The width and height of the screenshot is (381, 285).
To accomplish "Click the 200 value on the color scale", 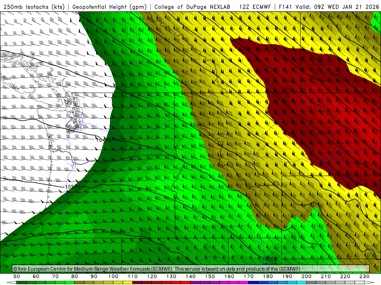I will [x=307, y=276].
